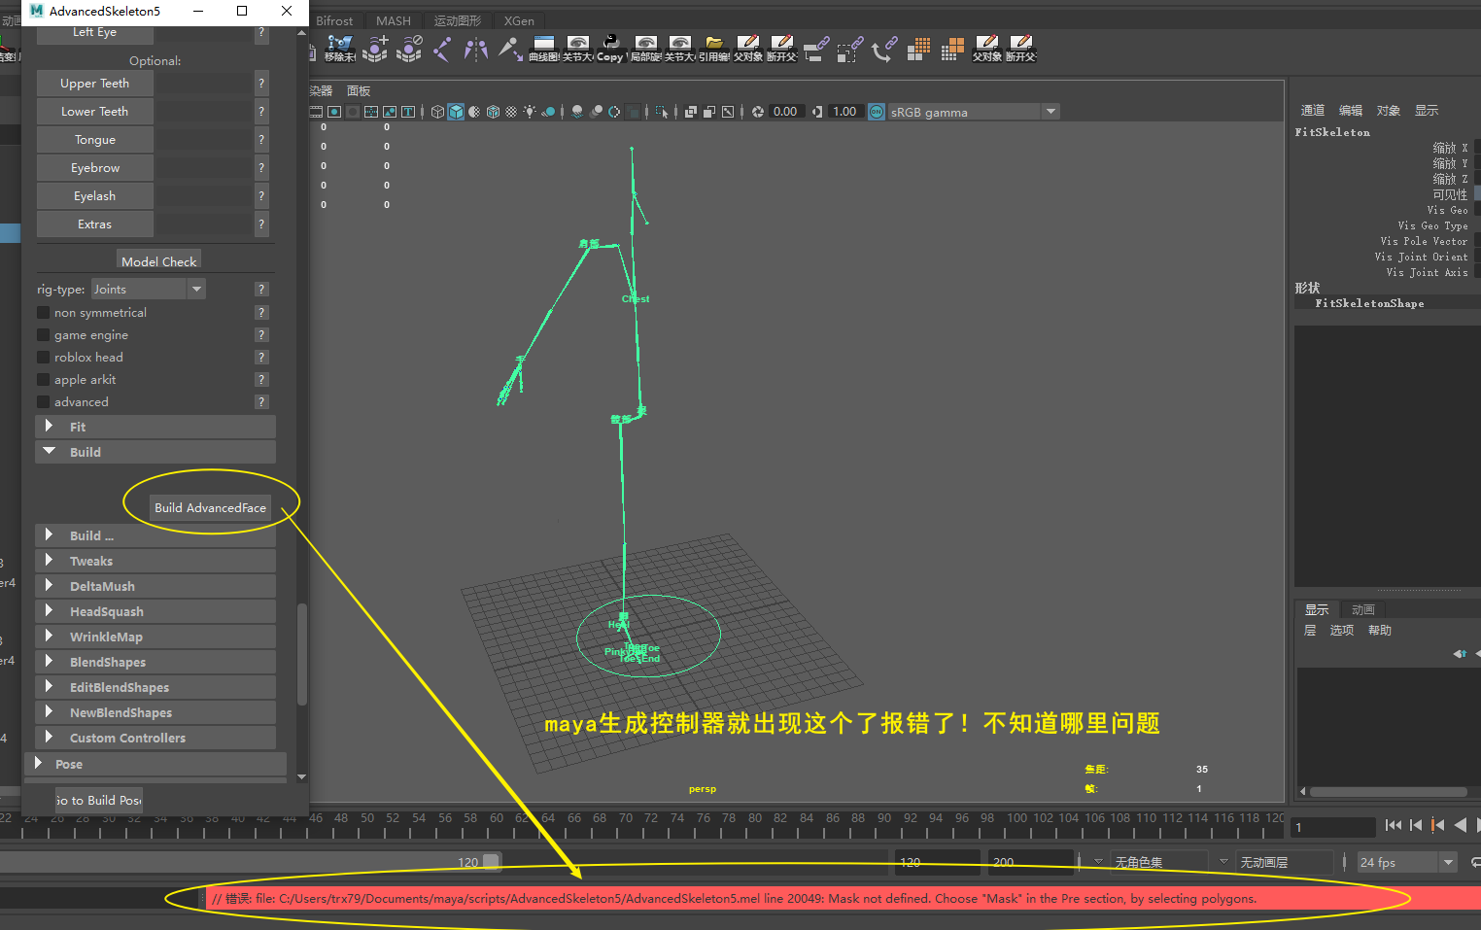Click the exposure aperture icon
The height and width of the screenshot is (930, 1481).
758,112
